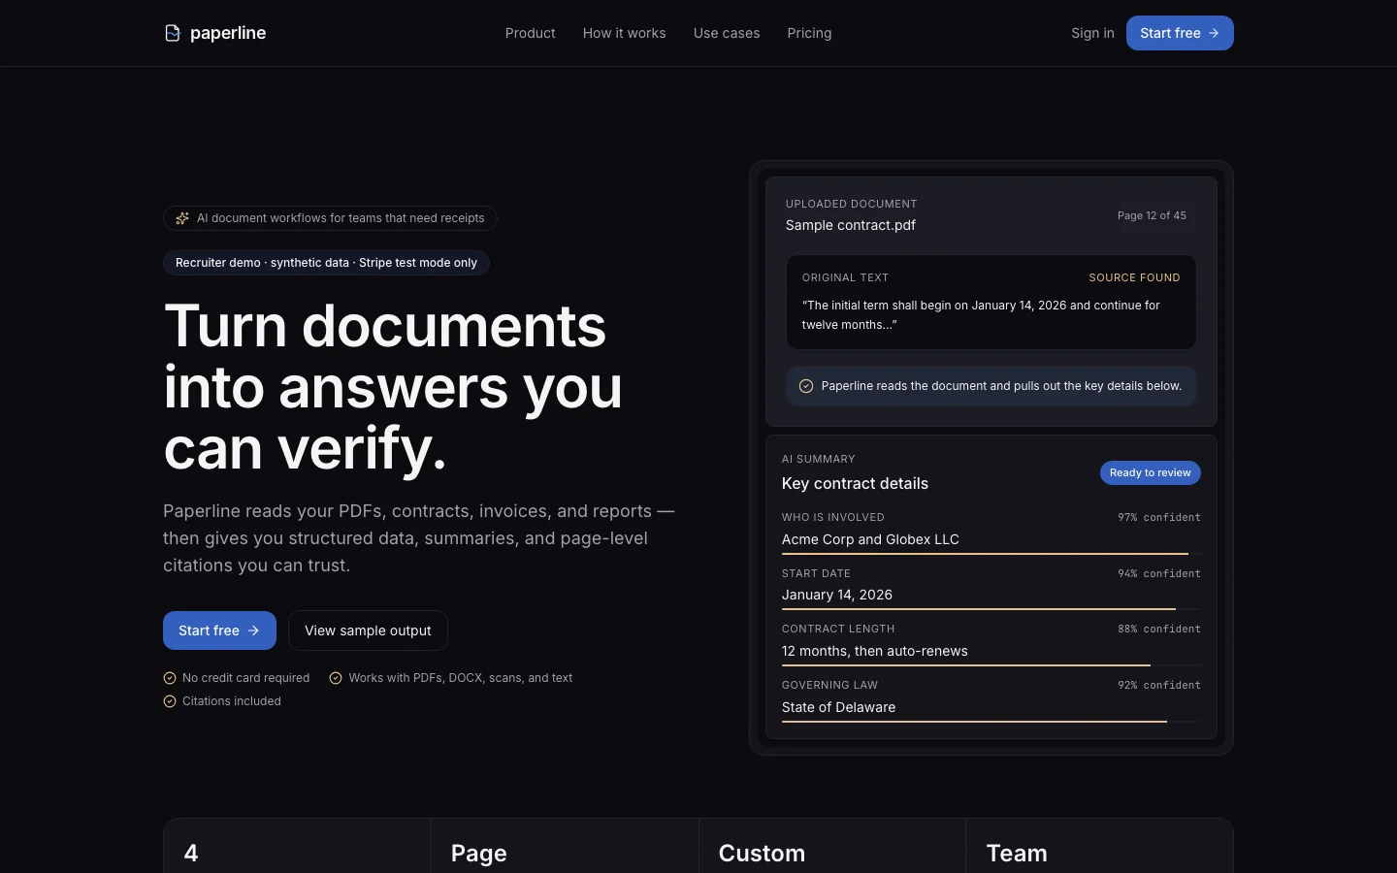Go to Use cases in navigation
Screen dimensions: 1397x873
tap(727, 33)
